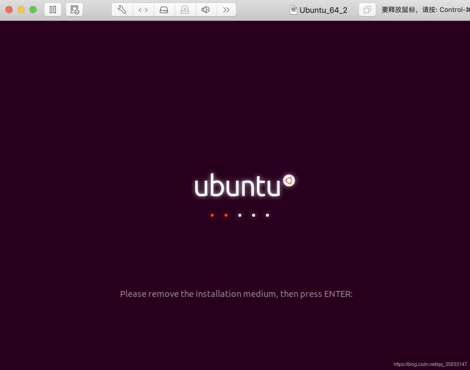Viewport: 470px width, 370px height.
Task: Click the release mouse hint text
Action: tap(426, 10)
